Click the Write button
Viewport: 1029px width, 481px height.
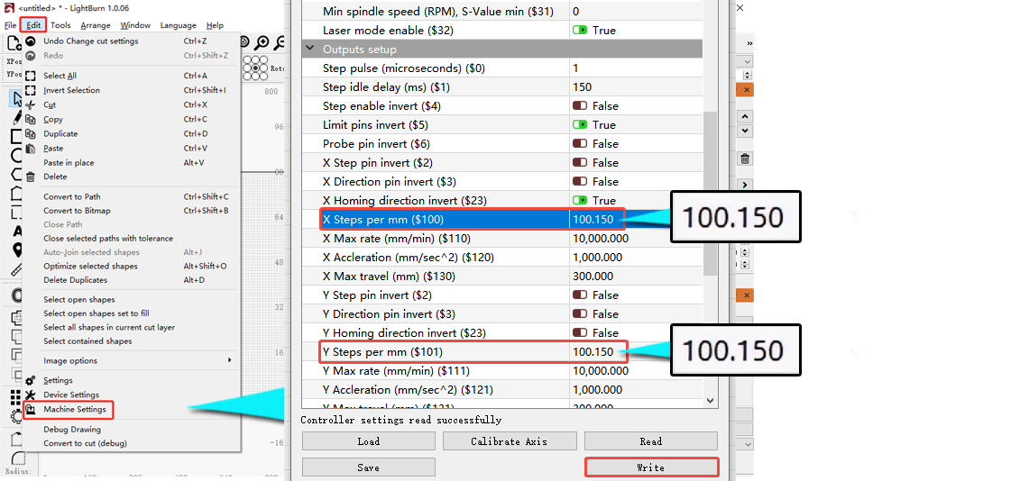click(651, 467)
